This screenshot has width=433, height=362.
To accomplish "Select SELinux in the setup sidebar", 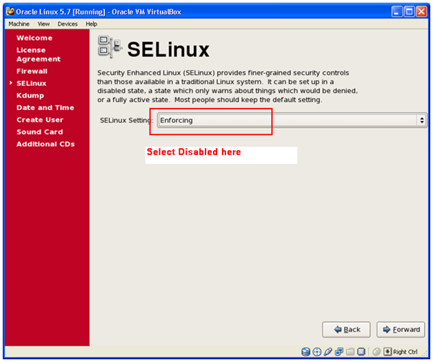I will [x=32, y=83].
